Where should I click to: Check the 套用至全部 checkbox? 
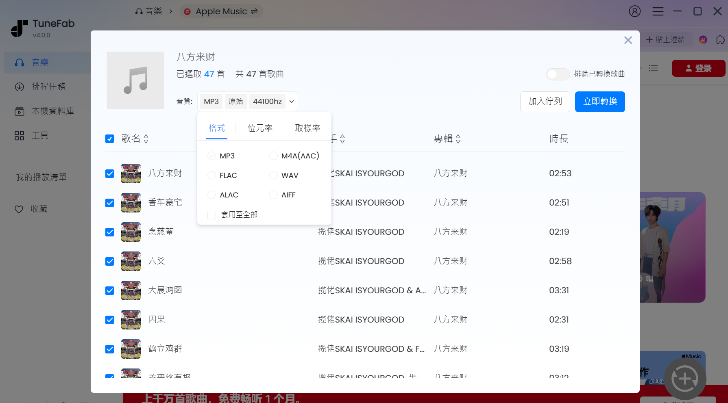coord(211,214)
